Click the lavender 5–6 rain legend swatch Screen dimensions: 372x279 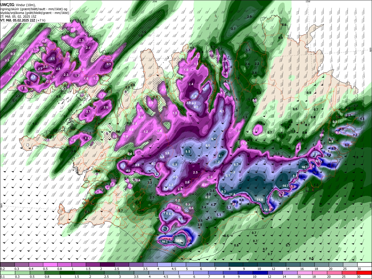(186, 273)
